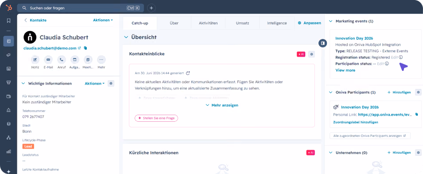Switch to the Intelligence tab
Viewport: 423px width, 174px height.
coord(277,23)
